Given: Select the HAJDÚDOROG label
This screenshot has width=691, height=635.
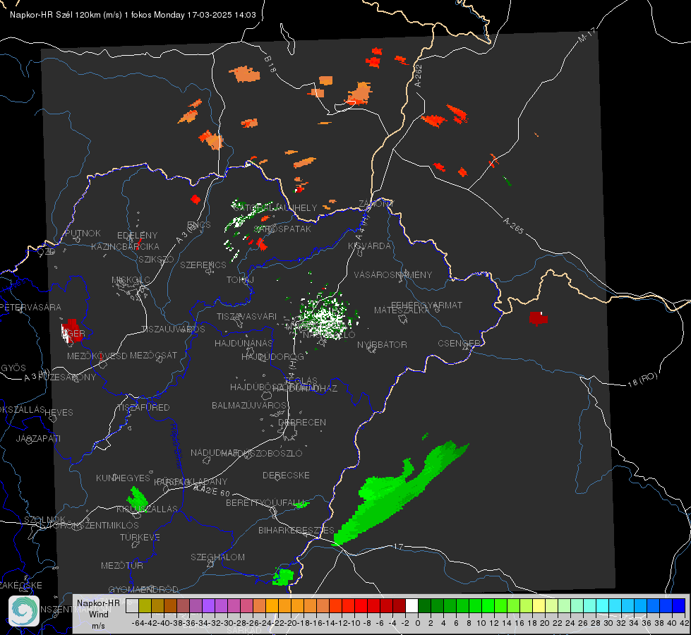Looking at the screenshot, I should (272, 356).
